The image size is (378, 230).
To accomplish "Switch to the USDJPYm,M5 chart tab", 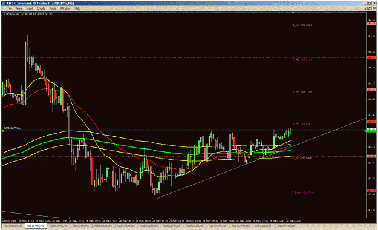I will 287,226.
